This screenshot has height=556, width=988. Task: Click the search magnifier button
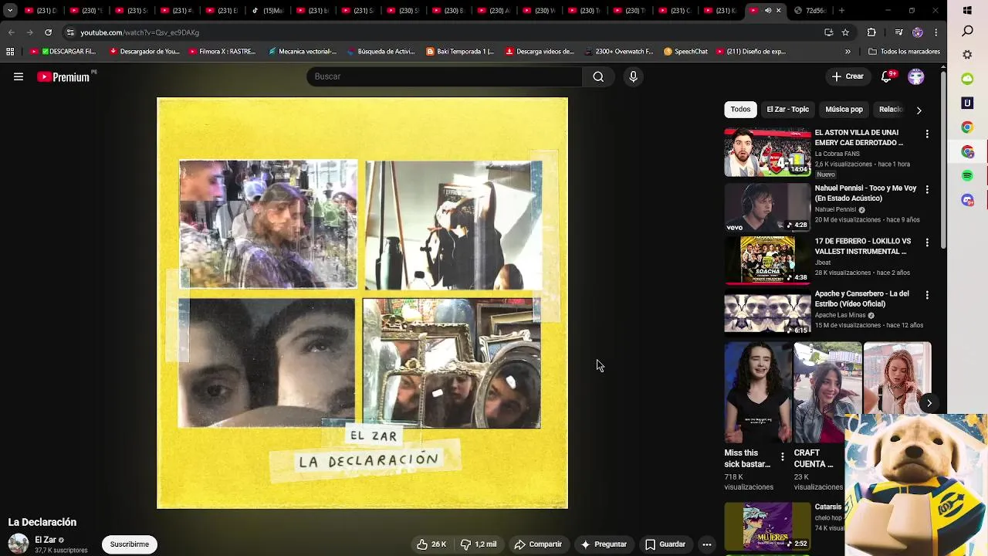[x=598, y=76]
